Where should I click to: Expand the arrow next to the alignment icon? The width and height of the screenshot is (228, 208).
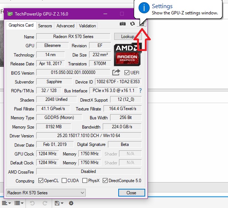point(10,203)
